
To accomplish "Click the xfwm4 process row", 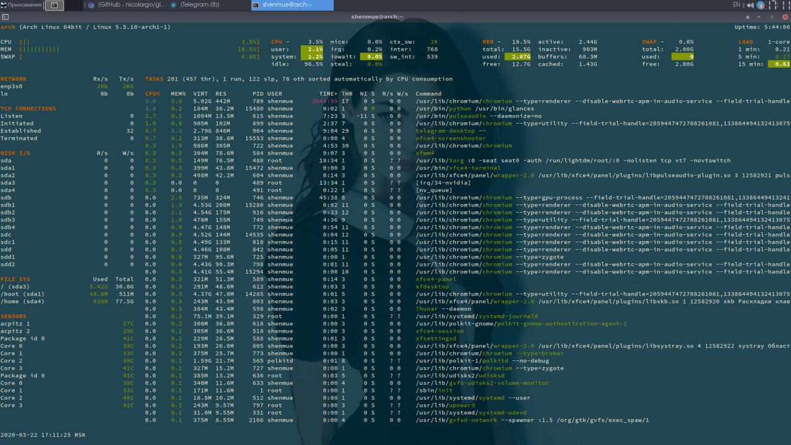I will (x=468, y=153).
